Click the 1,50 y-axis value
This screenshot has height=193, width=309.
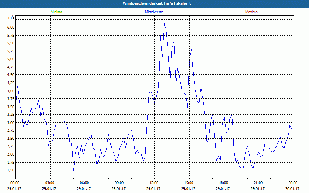(11, 170)
